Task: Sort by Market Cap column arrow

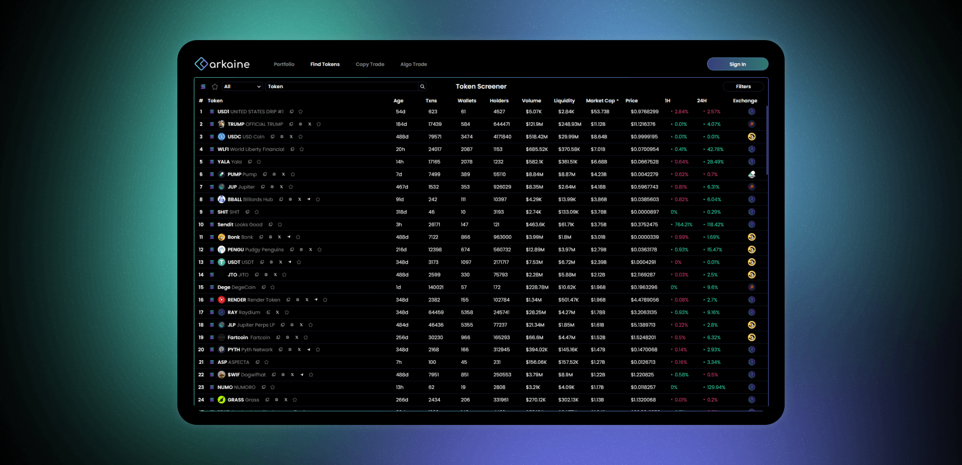Action: (x=618, y=101)
